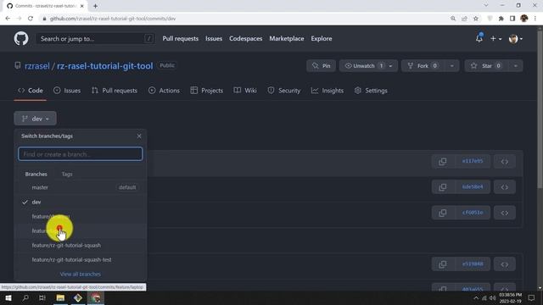Open the View all branches link
Viewport: 543px width, 305px height.
pos(81,274)
